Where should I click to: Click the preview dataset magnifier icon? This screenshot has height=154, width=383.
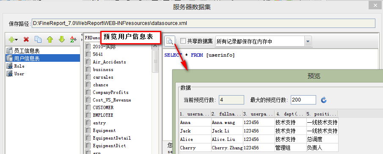(170, 41)
